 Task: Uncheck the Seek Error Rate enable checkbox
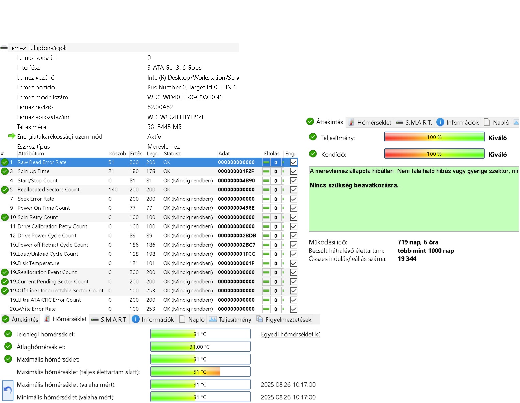(294, 199)
